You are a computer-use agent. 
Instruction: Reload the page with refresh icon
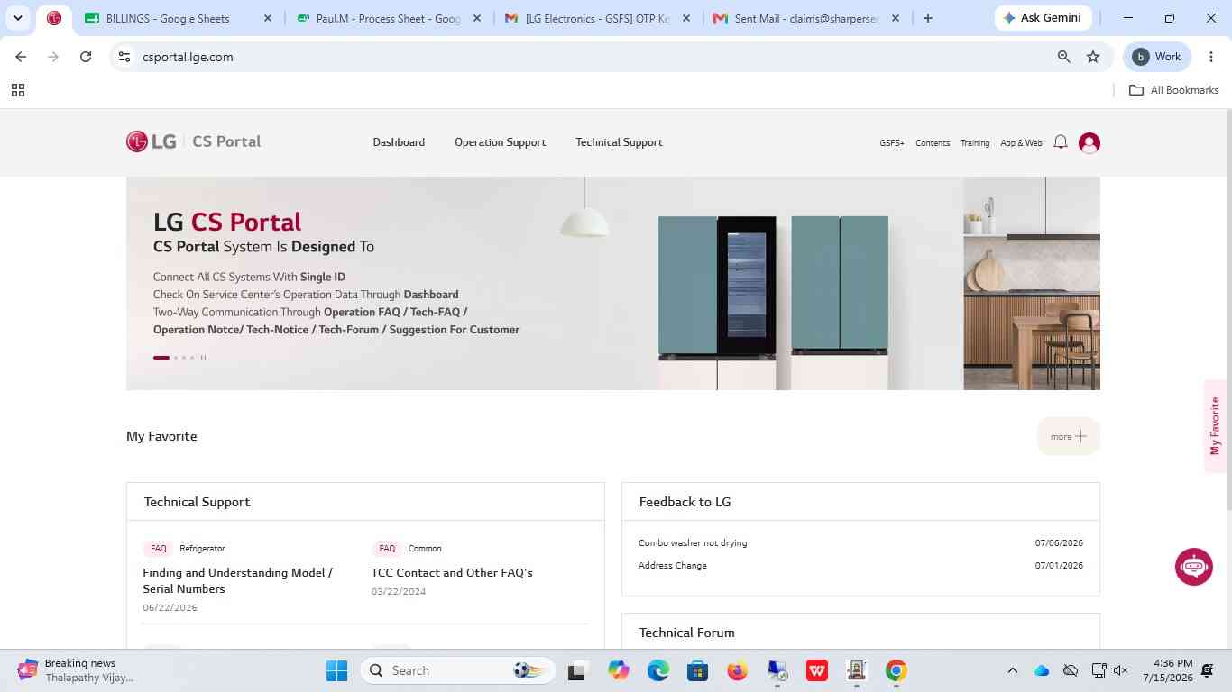[86, 57]
